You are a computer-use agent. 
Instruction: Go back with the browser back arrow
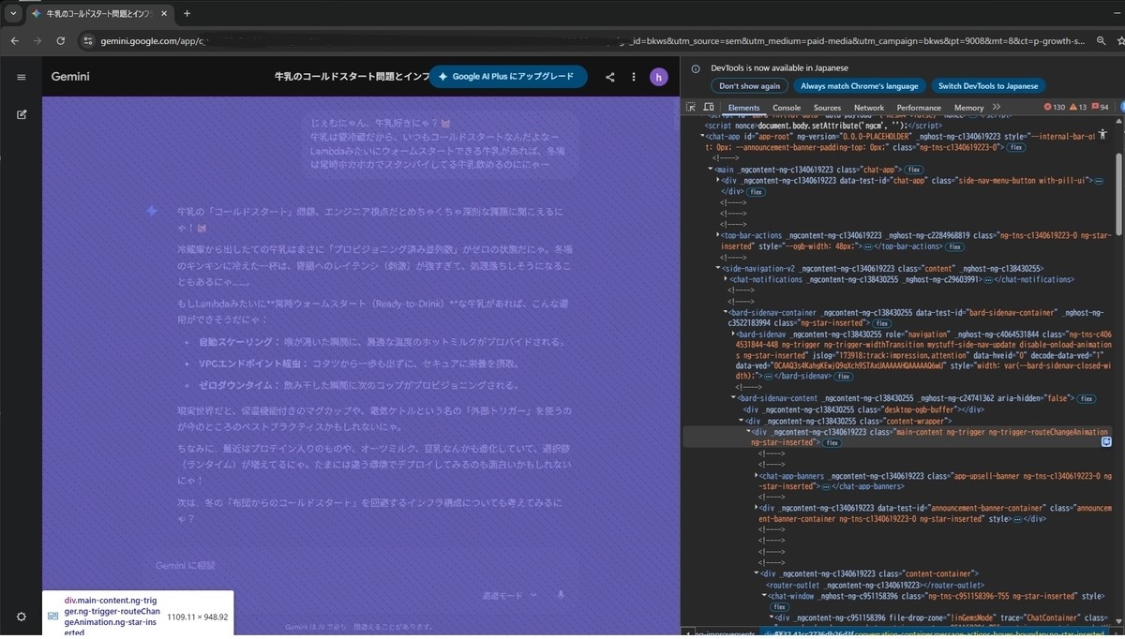click(15, 40)
